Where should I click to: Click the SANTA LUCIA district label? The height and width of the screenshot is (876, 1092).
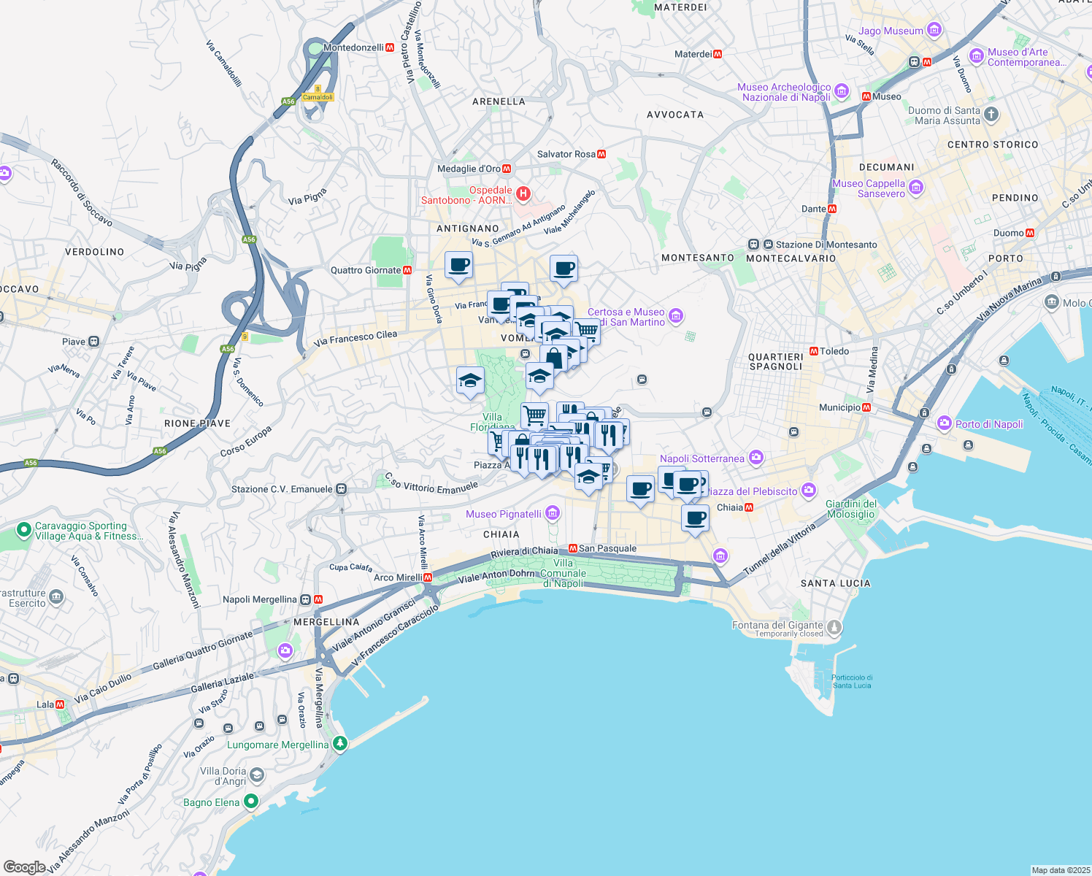point(836,583)
